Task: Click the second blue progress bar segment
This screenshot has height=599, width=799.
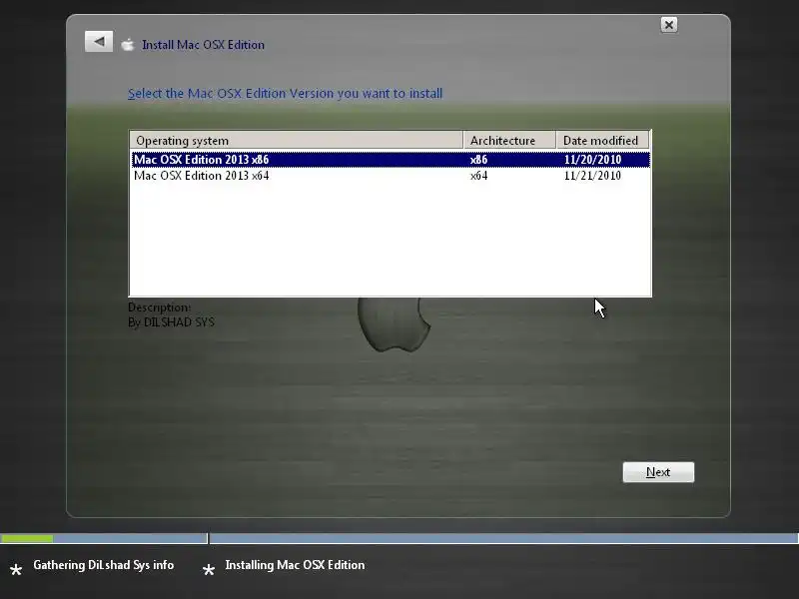Action: 504,538
